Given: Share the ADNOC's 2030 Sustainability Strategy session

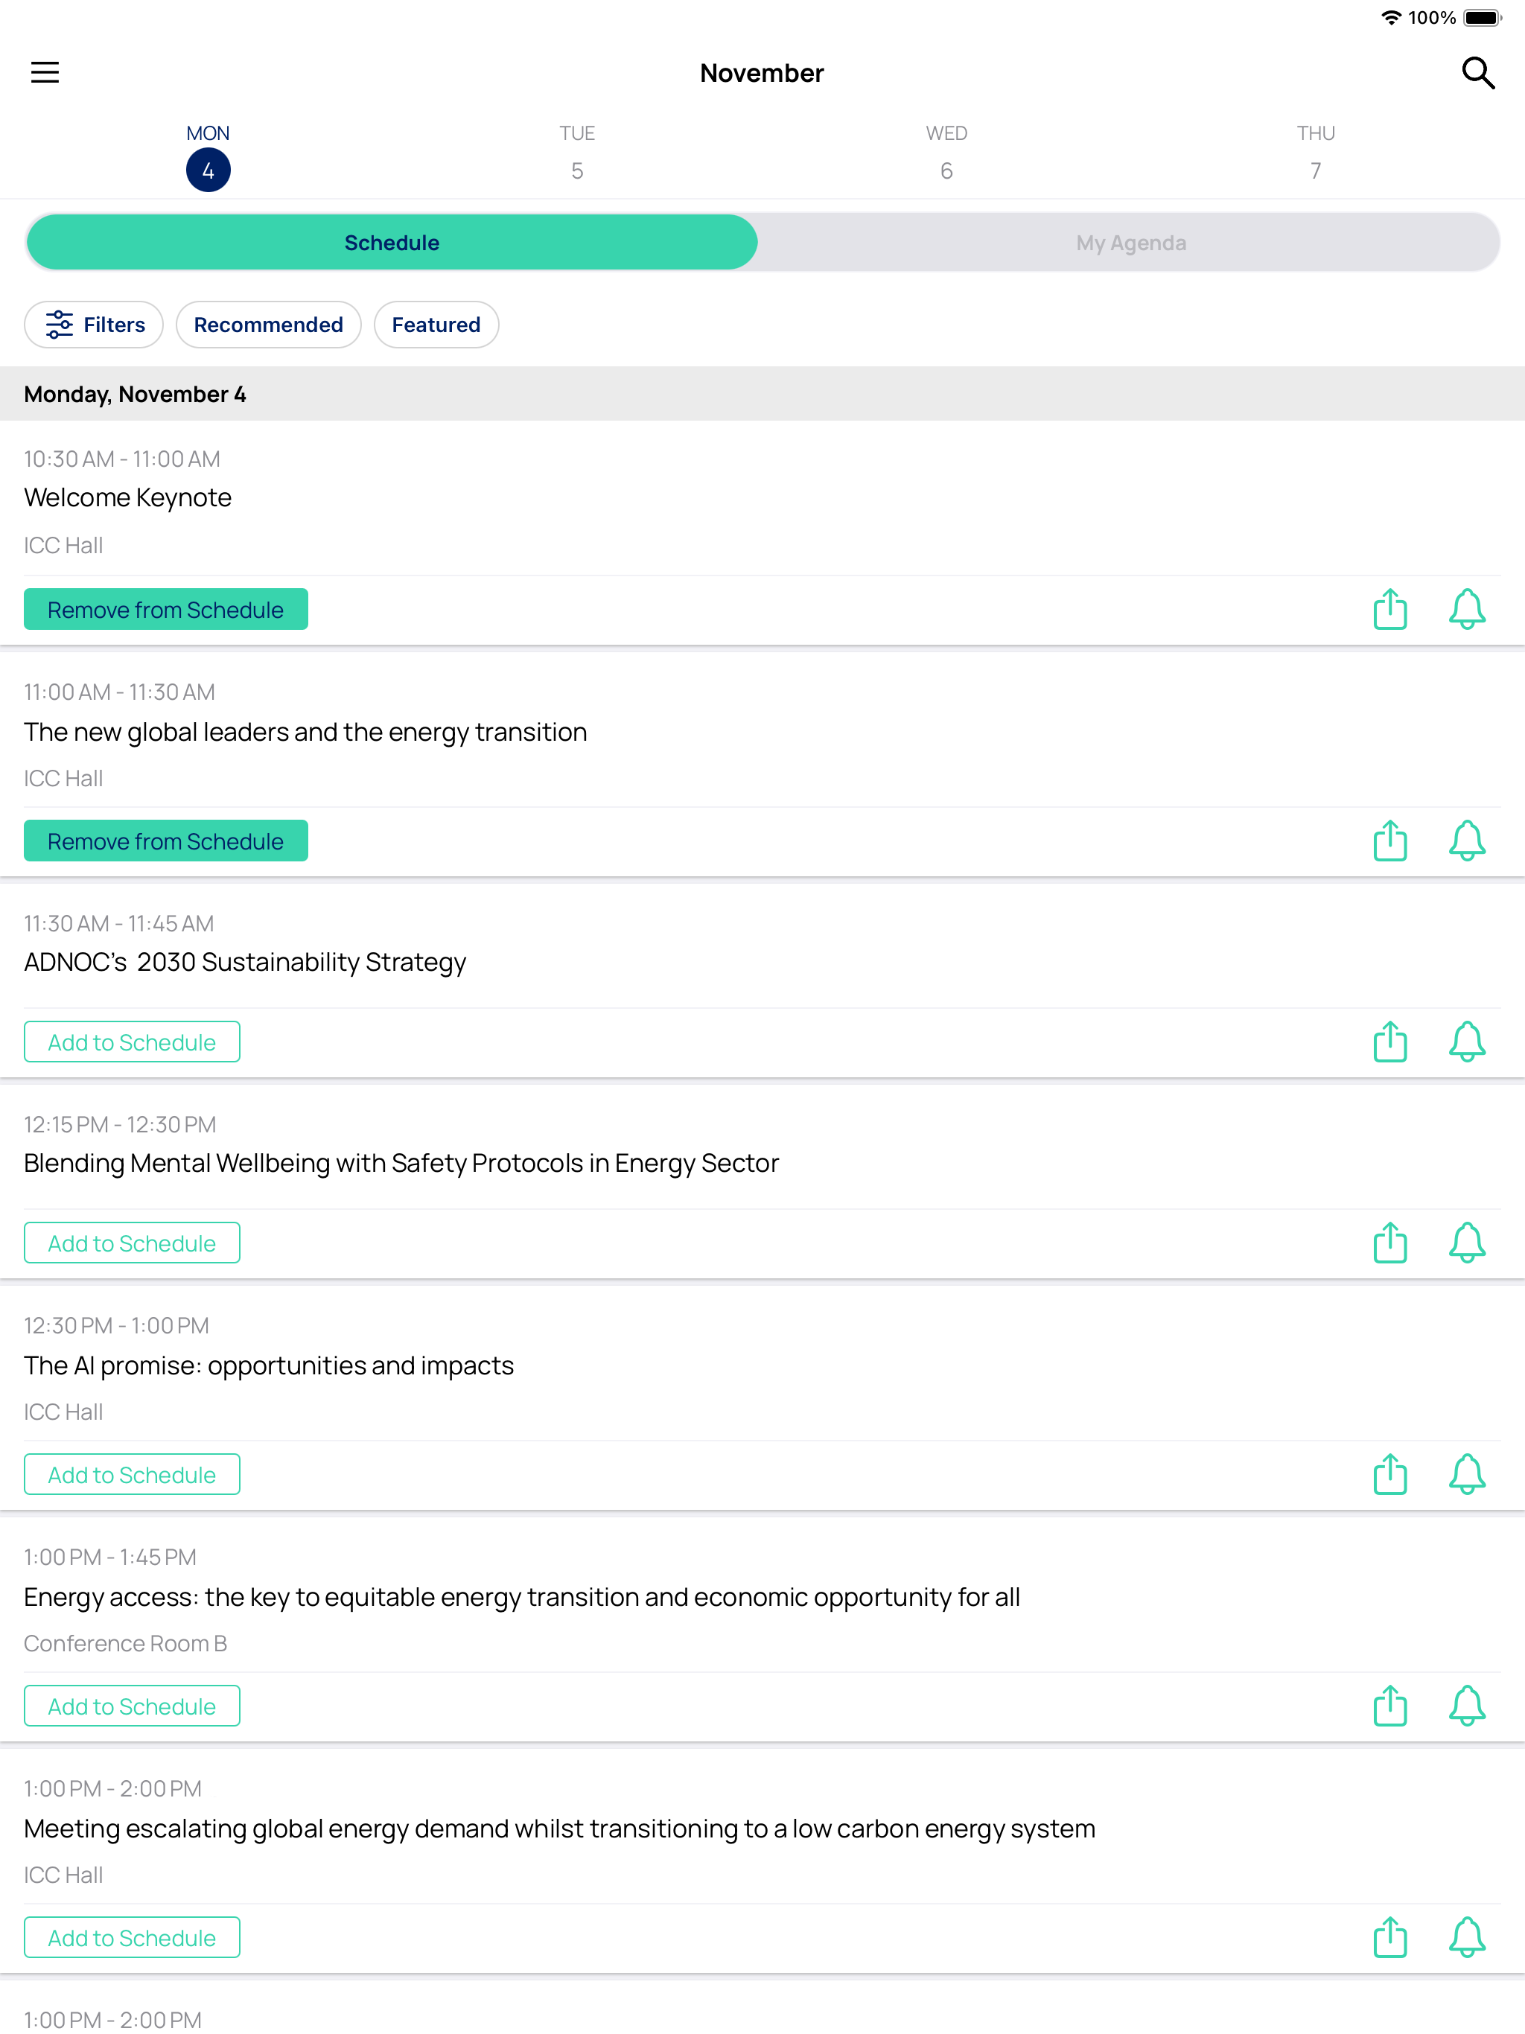Looking at the screenshot, I should [1389, 1042].
